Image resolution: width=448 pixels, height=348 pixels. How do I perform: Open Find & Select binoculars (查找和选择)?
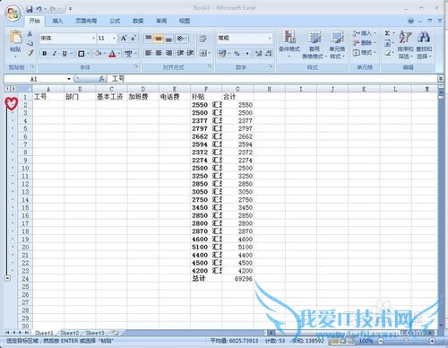point(424,44)
